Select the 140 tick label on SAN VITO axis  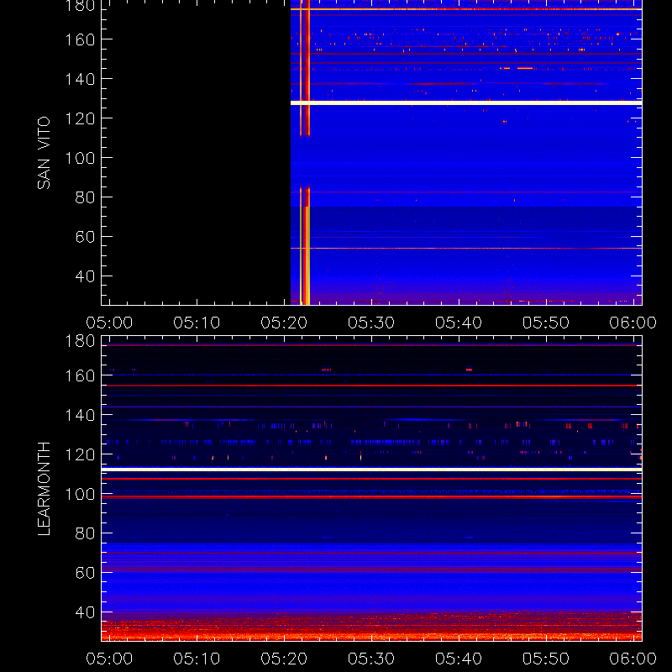pyautogui.click(x=80, y=79)
